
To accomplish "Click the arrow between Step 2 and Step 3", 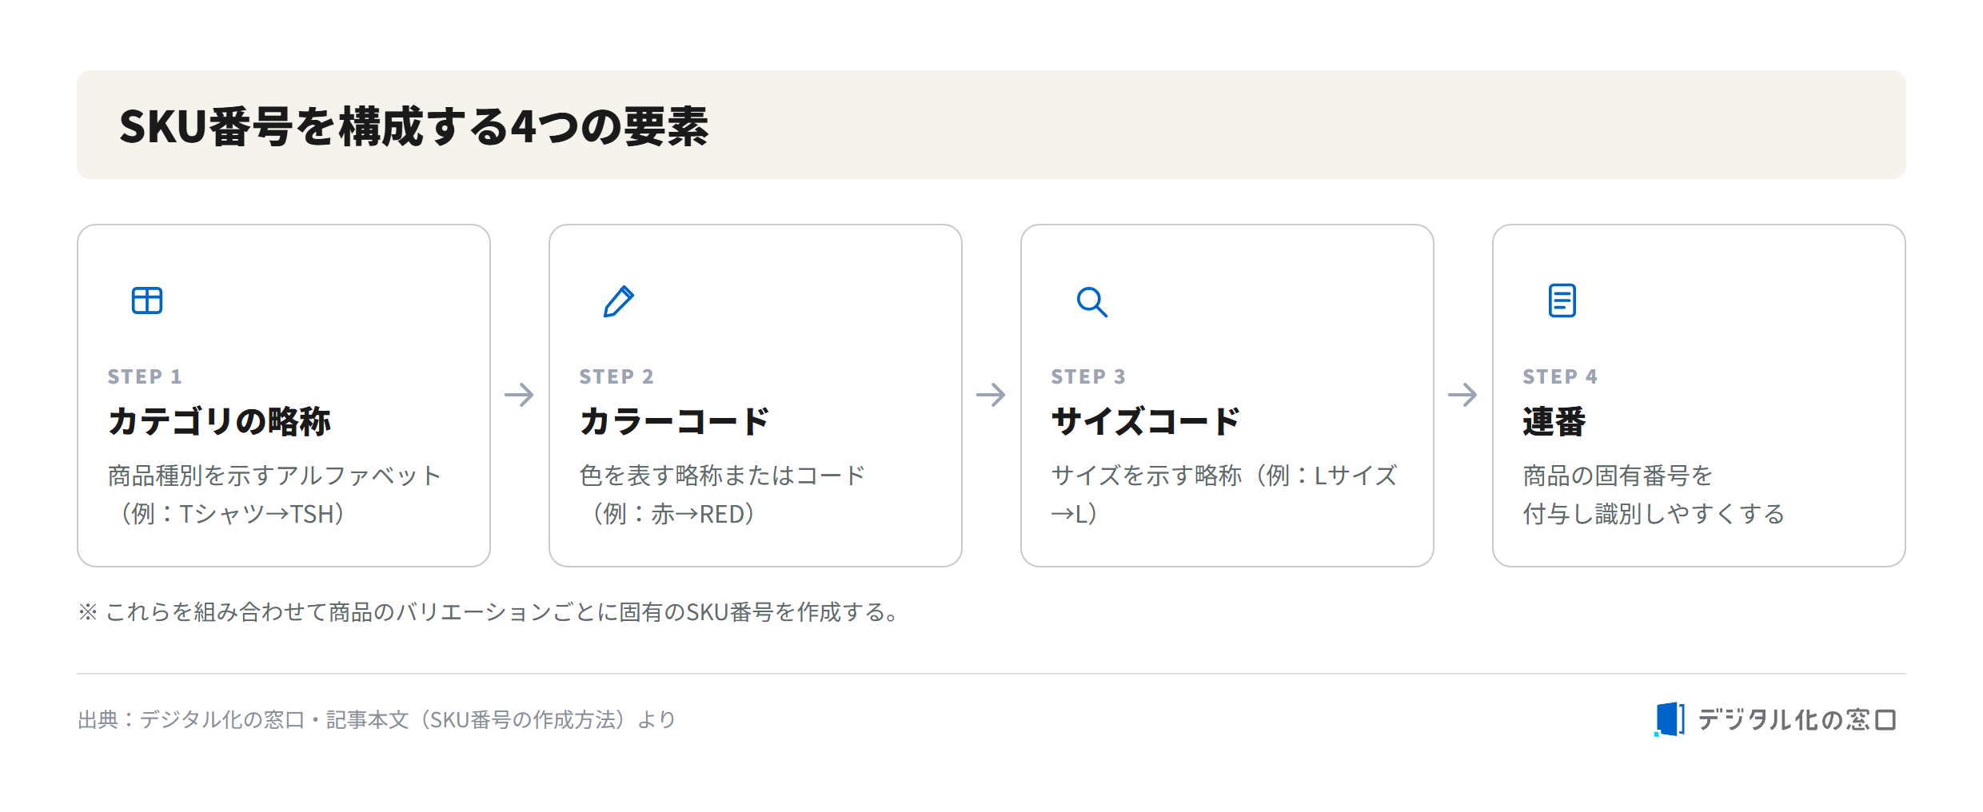I will coord(991,395).
